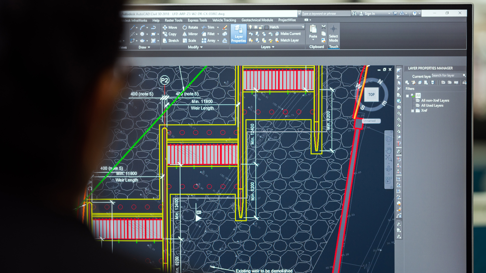Select the Rectangle tool in Draw panel
Viewport: 486px width, 273px height.
pos(153,34)
